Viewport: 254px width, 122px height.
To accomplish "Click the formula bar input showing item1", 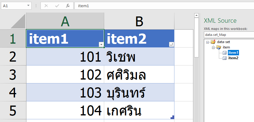I will tap(162, 6).
